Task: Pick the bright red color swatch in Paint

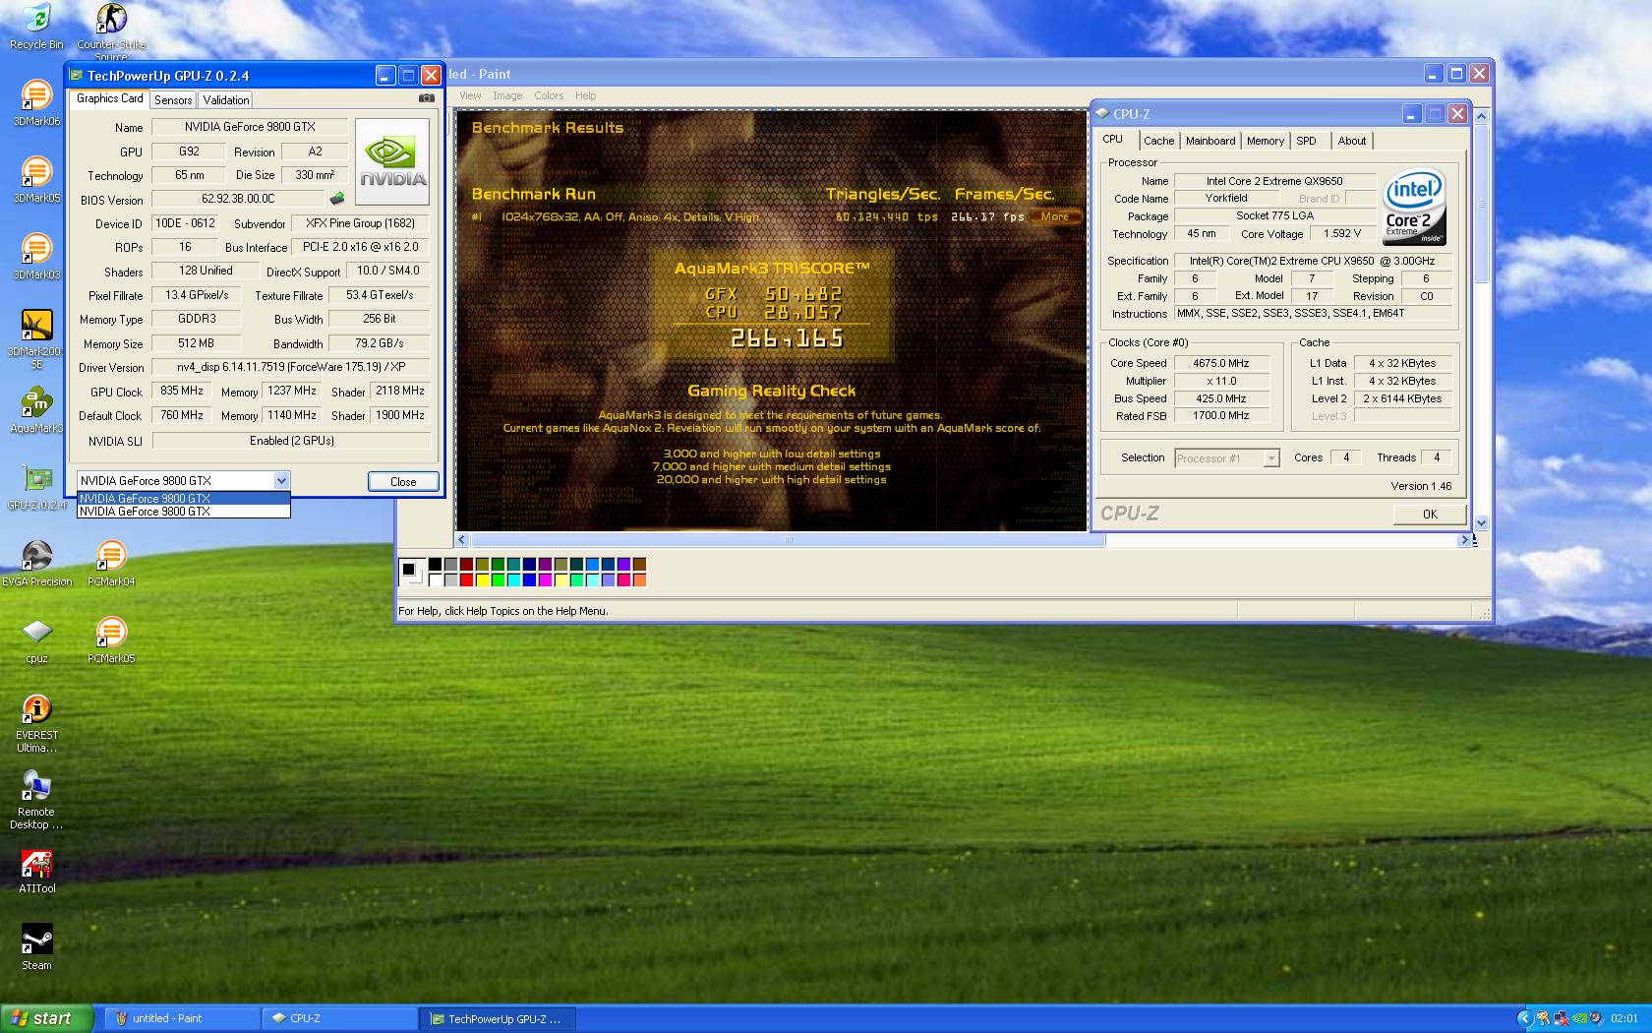Action: tap(467, 580)
